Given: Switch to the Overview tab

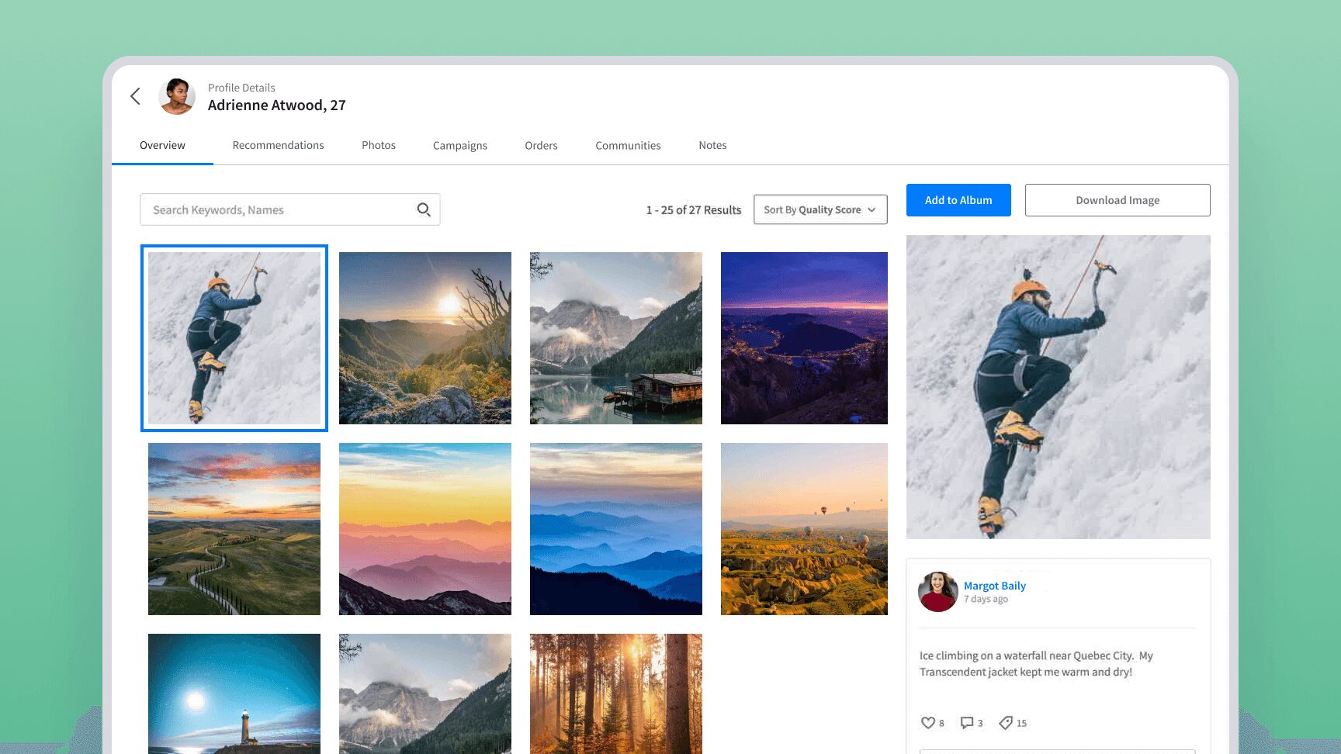Looking at the screenshot, I should [x=162, y=145].
